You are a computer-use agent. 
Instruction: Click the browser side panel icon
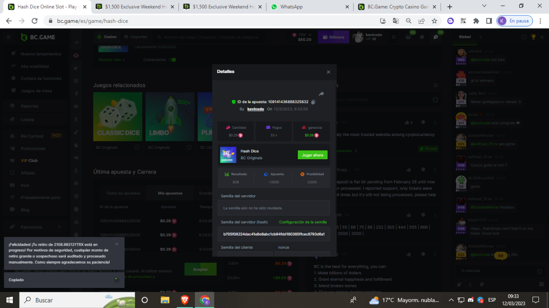[489, 21]
